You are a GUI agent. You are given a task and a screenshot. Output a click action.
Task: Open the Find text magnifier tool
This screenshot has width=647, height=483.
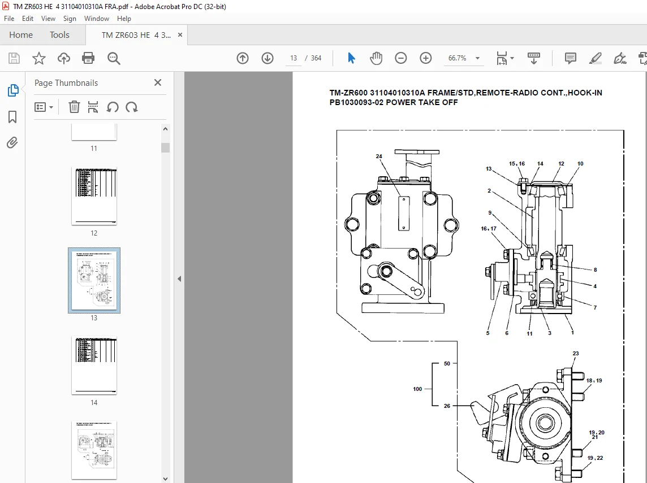pos(114,58)
